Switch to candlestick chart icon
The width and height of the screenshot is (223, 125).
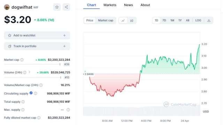132,20
